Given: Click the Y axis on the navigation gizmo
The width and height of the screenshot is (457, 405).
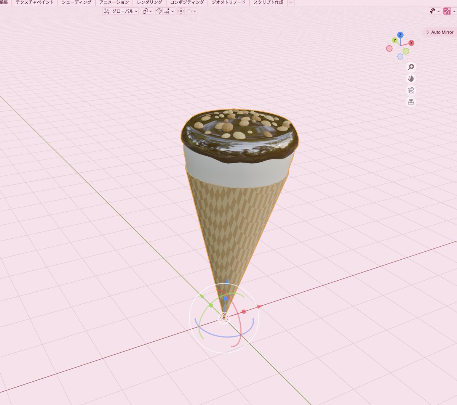Looking at the screenshot, I should click(x=395, y=40).
